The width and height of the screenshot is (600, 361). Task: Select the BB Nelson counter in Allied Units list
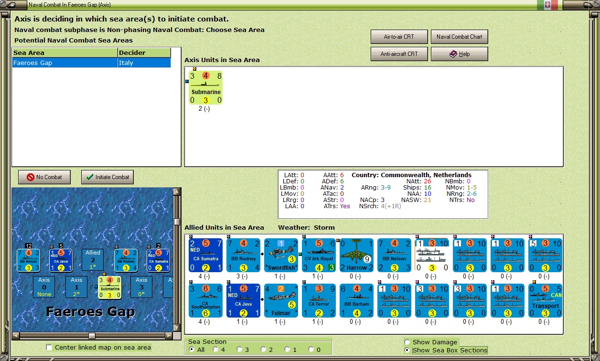coord(395,255)
